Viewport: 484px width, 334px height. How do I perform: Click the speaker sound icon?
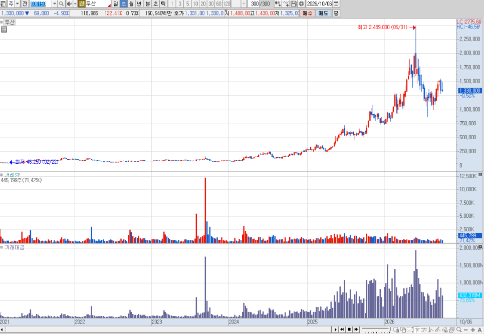[x=69, y=4]
